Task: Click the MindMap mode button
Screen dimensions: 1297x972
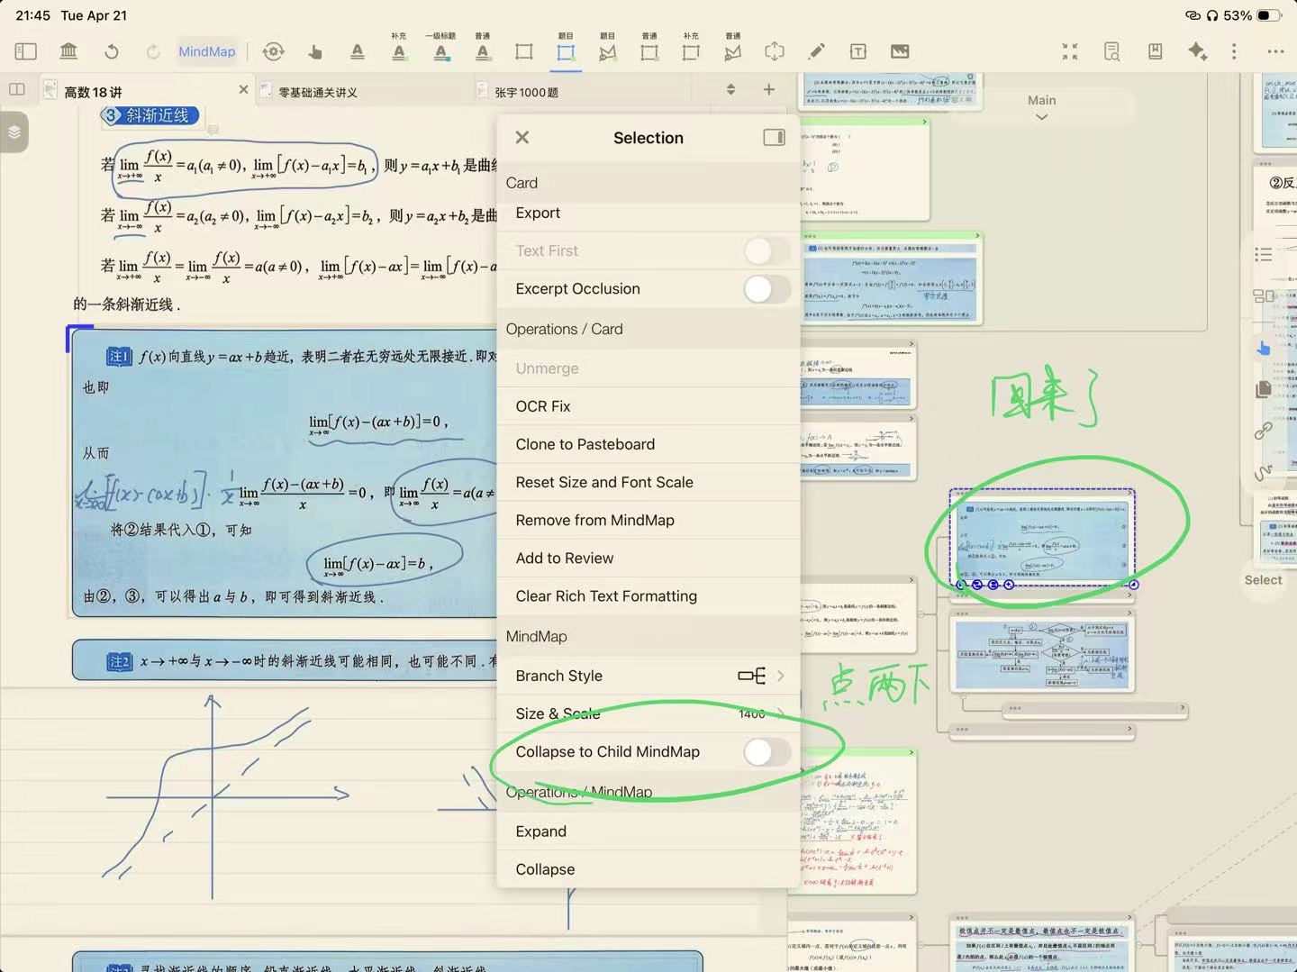Action: coord(206,51)
